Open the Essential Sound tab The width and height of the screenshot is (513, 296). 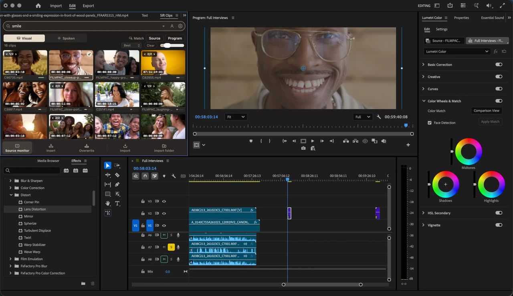pyautogui.click(x=492, y=18)
